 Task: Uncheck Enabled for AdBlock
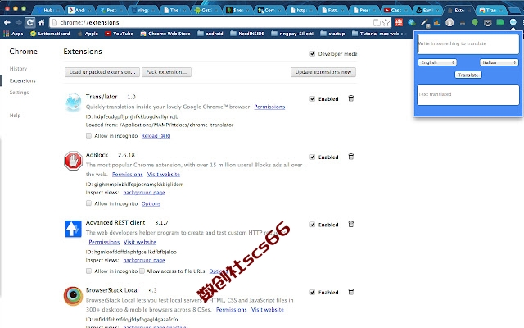[313, 157]
